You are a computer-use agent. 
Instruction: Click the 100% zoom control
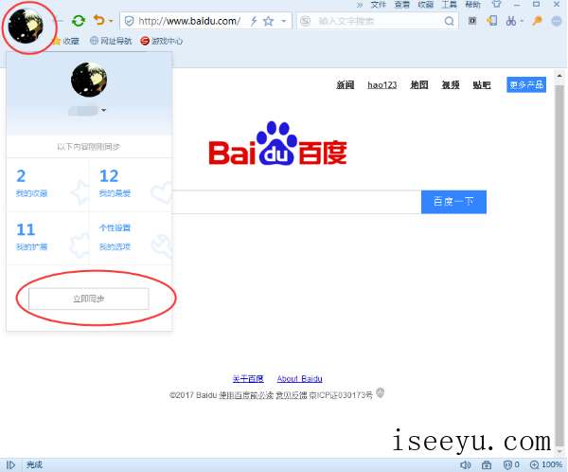546,464
